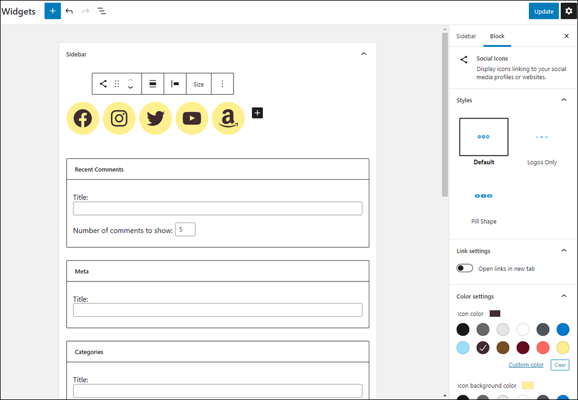Choose the Default style thumbnail
Screen dimensions: 578x400
[484, 137]
